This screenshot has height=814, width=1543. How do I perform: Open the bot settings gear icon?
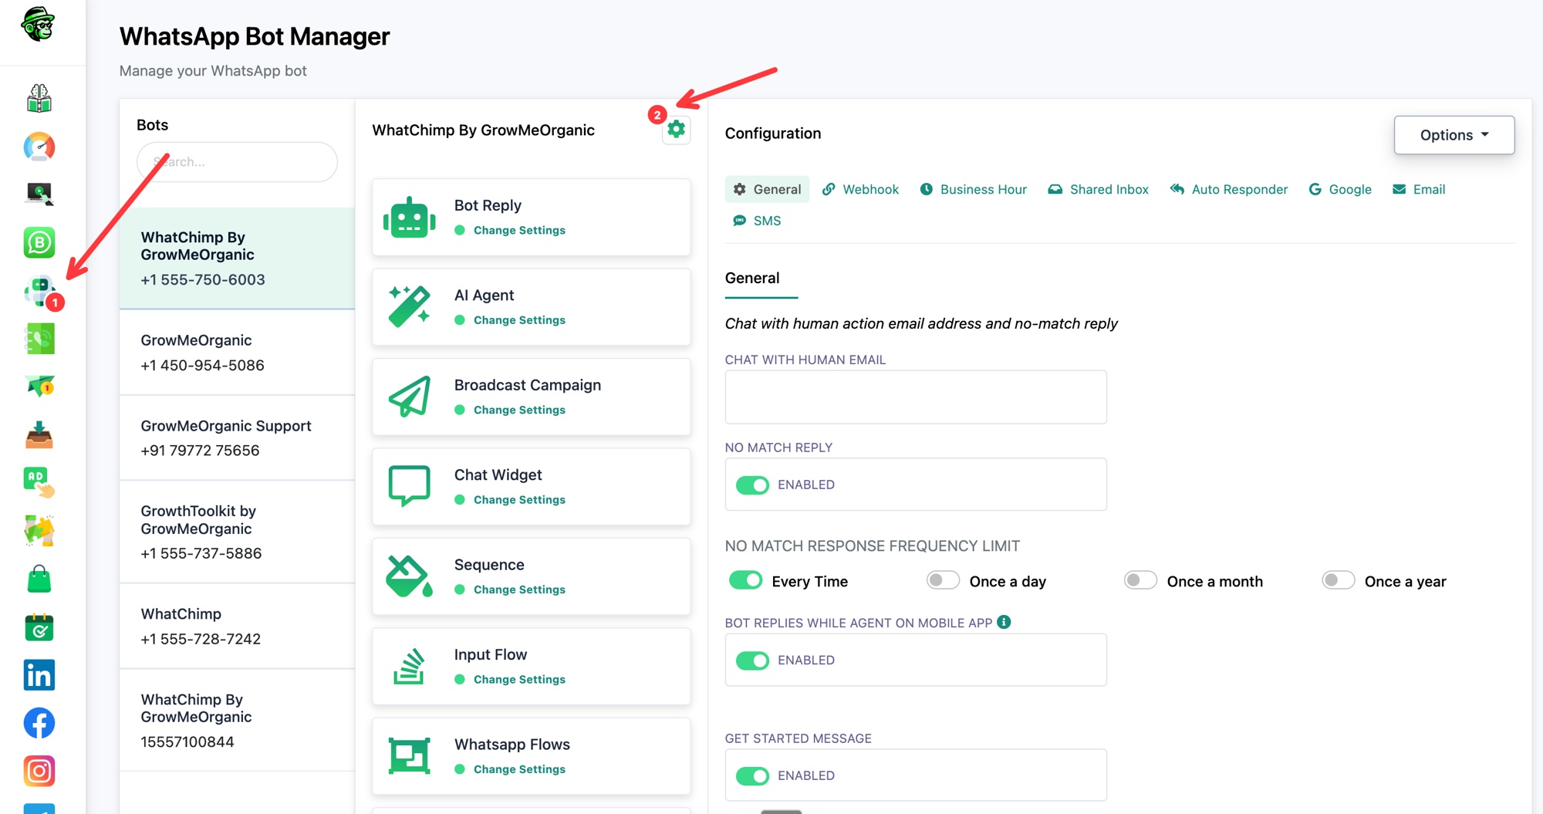pyautogui.click(x=677, y=130)
